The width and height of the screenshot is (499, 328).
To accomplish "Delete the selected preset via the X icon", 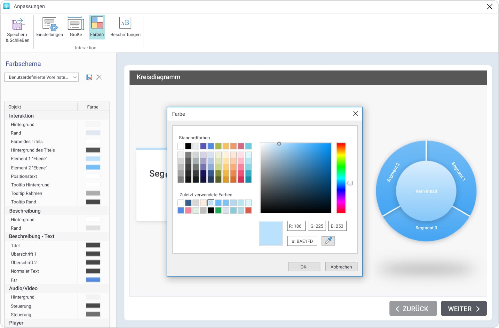I will tap(99, 77).
